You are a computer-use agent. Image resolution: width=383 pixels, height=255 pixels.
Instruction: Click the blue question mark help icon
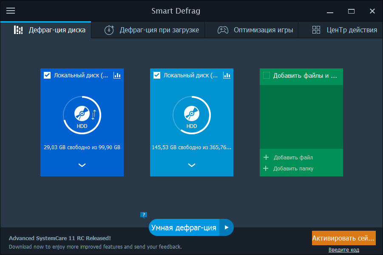(144, 215)
